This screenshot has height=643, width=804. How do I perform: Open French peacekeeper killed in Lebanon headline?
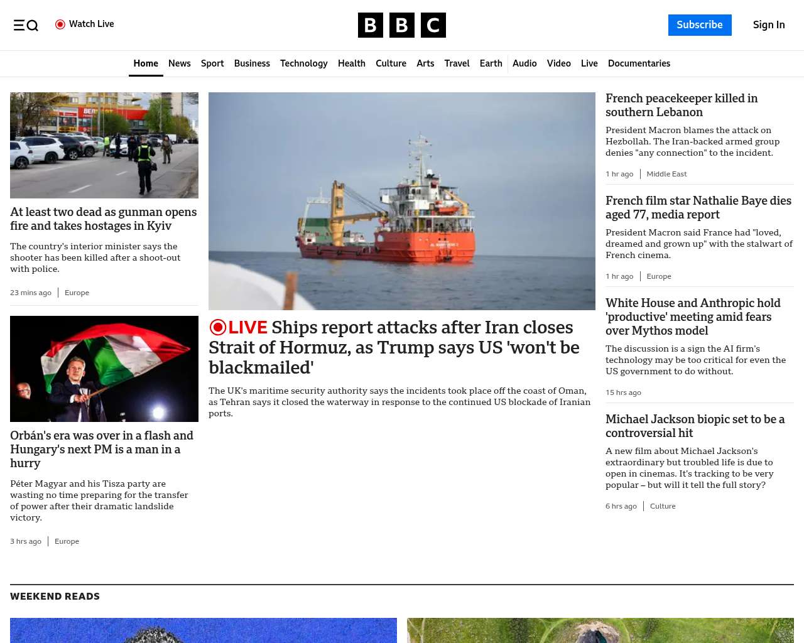[682, 105]
